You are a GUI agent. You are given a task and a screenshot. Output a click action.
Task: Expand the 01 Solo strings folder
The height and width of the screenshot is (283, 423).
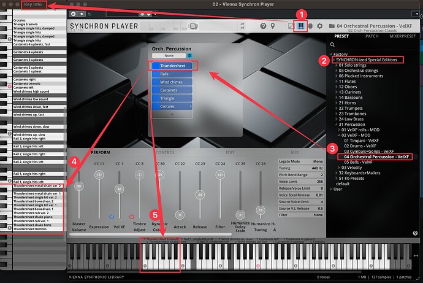[337, 65]
